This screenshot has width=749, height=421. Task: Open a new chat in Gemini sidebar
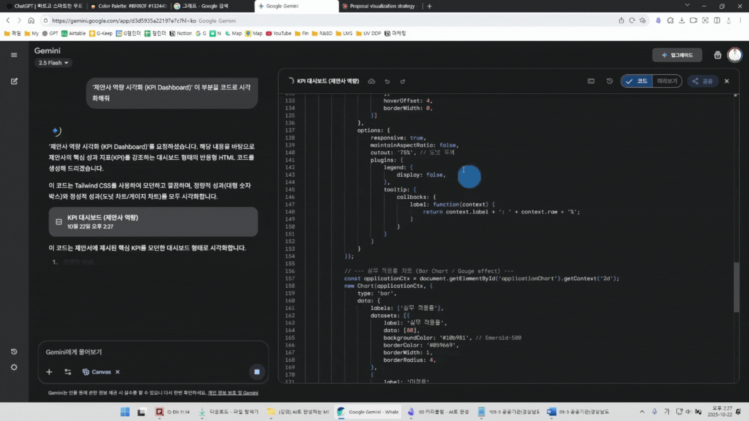(14, 81)
